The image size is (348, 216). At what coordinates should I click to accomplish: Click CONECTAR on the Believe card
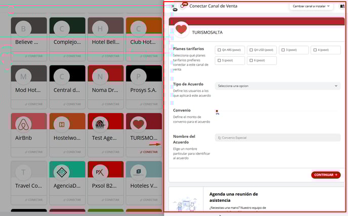click(34, 56)
